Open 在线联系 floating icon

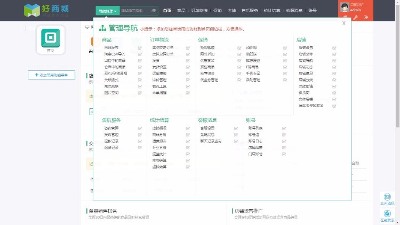pos(387,215)
